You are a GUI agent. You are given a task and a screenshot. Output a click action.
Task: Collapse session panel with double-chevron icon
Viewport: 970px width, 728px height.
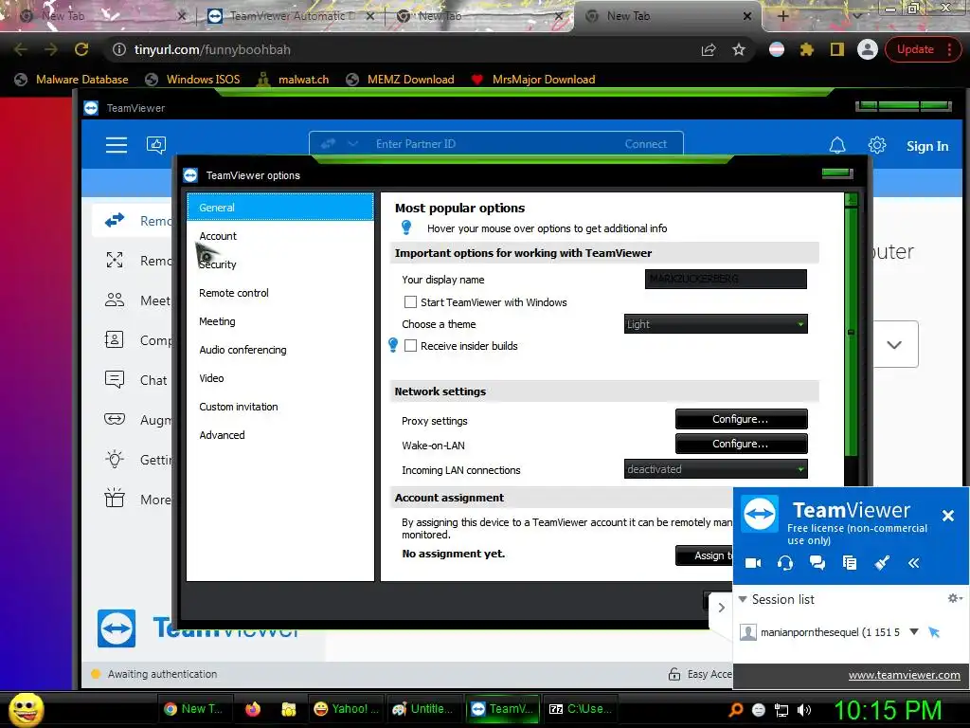point(914,563)
